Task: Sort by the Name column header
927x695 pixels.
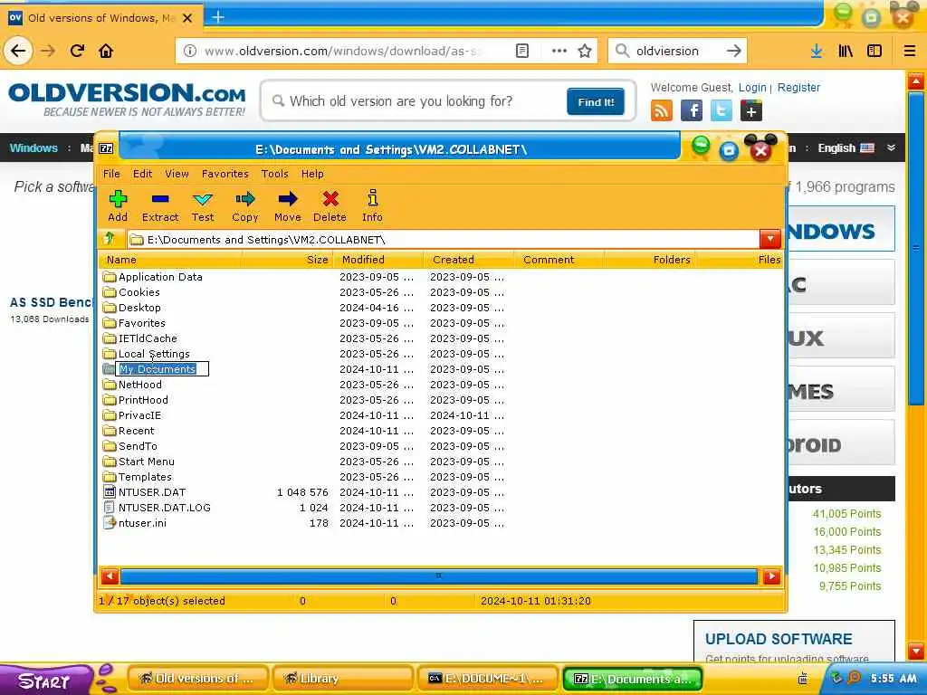Action: click(x=170, y=260)
